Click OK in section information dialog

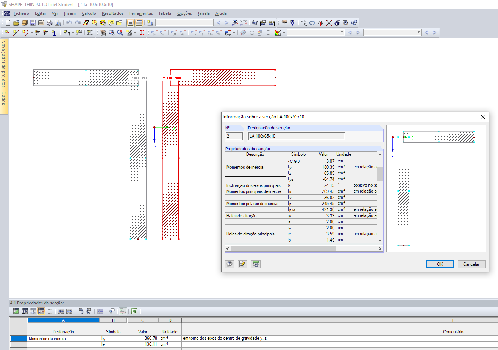point(440,264)
